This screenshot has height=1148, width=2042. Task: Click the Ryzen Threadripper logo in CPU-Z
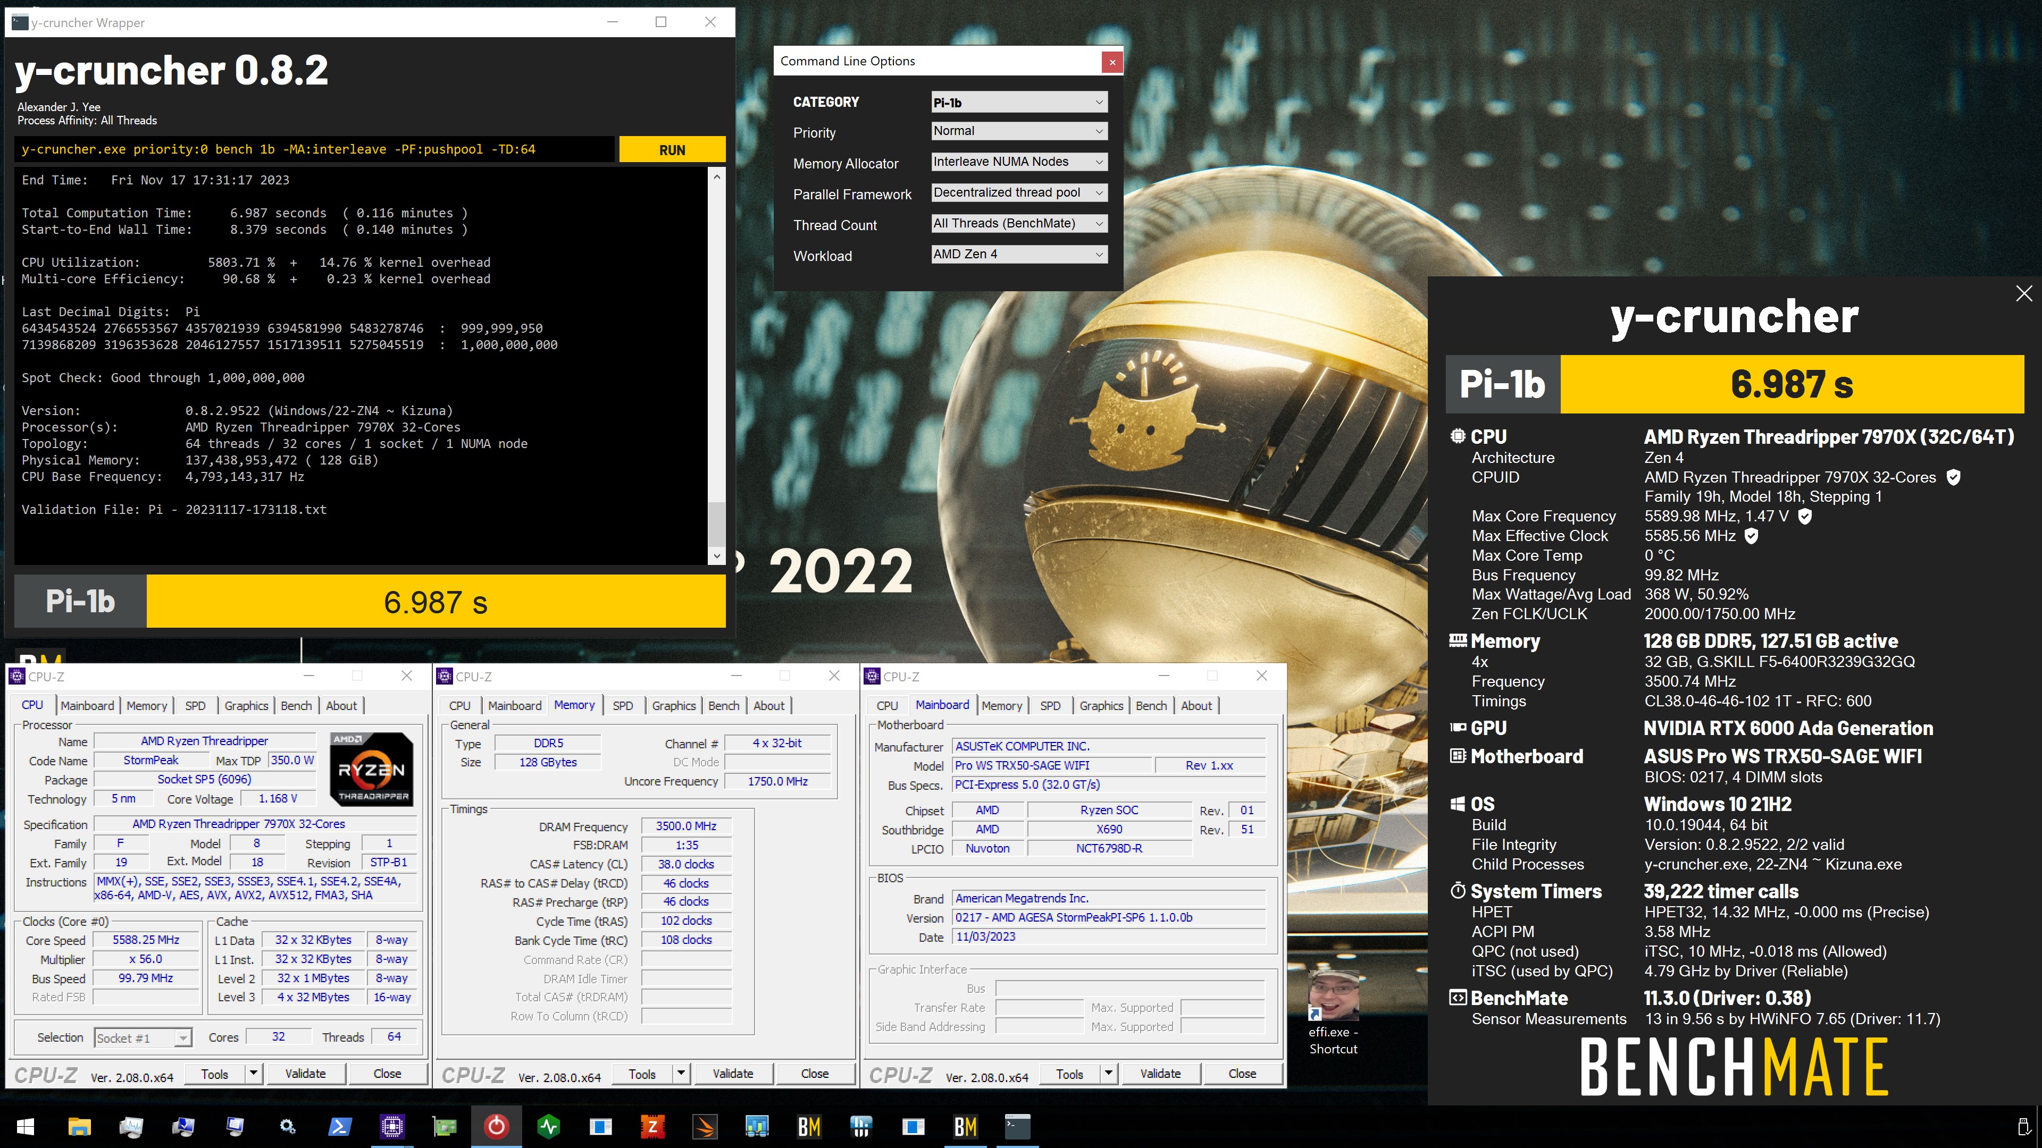tap(372, 769)
